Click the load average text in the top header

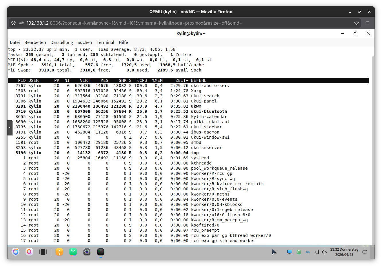[x=137, y=49]
